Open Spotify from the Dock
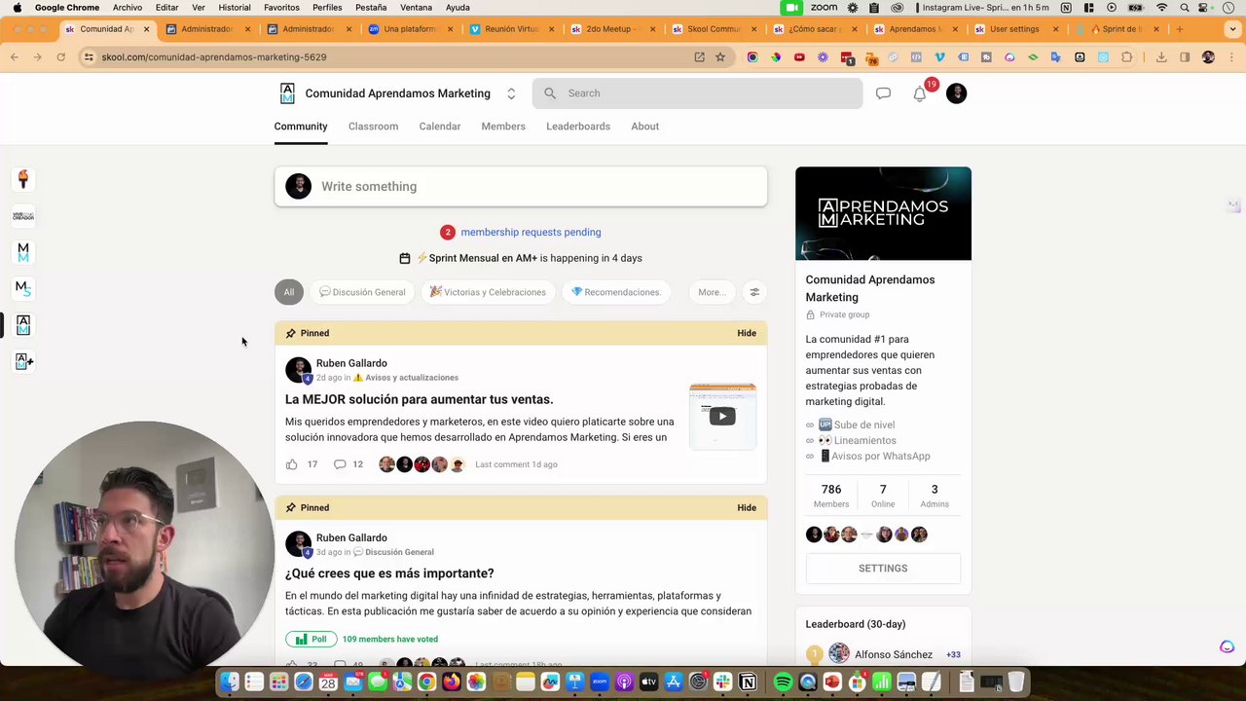The height and width of the screenshot is (701, 1246). pyautogui.click(x=783, y=683)
